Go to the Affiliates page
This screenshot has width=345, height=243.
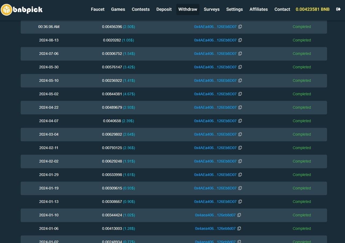pyautogui.click(x=259, y=9)
